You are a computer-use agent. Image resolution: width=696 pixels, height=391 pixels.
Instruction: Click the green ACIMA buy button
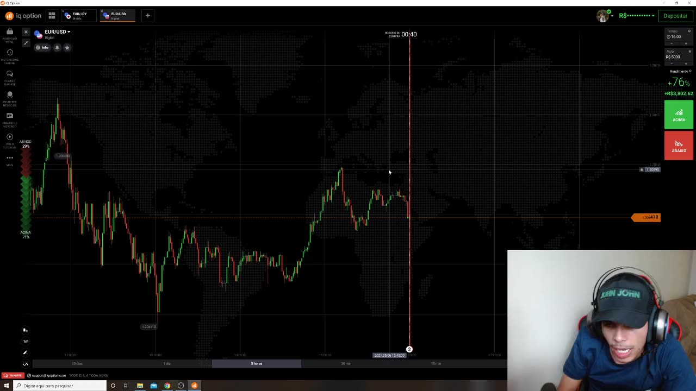tap(679, 115)
